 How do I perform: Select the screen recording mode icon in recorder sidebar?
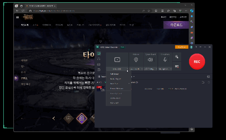pyautogui.click(x=99, y=54)
